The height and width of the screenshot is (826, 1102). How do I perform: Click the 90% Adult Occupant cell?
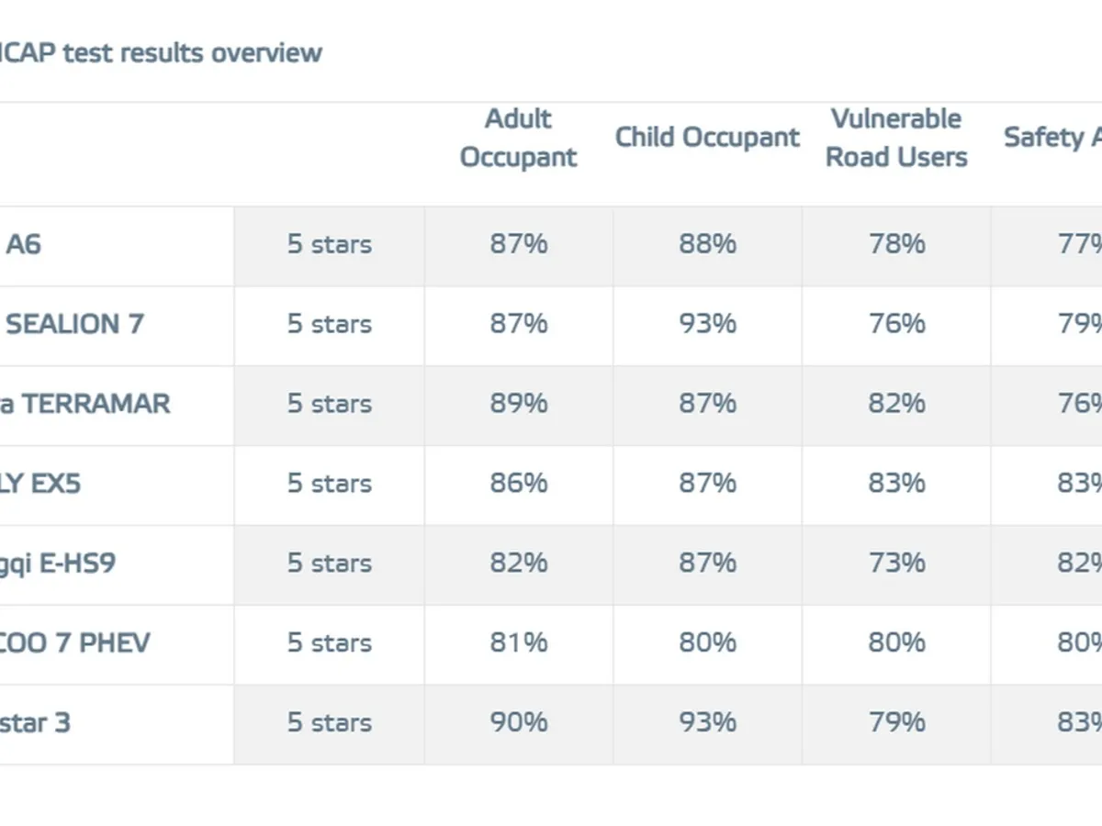pyautogui.click(x=518, y=722)
